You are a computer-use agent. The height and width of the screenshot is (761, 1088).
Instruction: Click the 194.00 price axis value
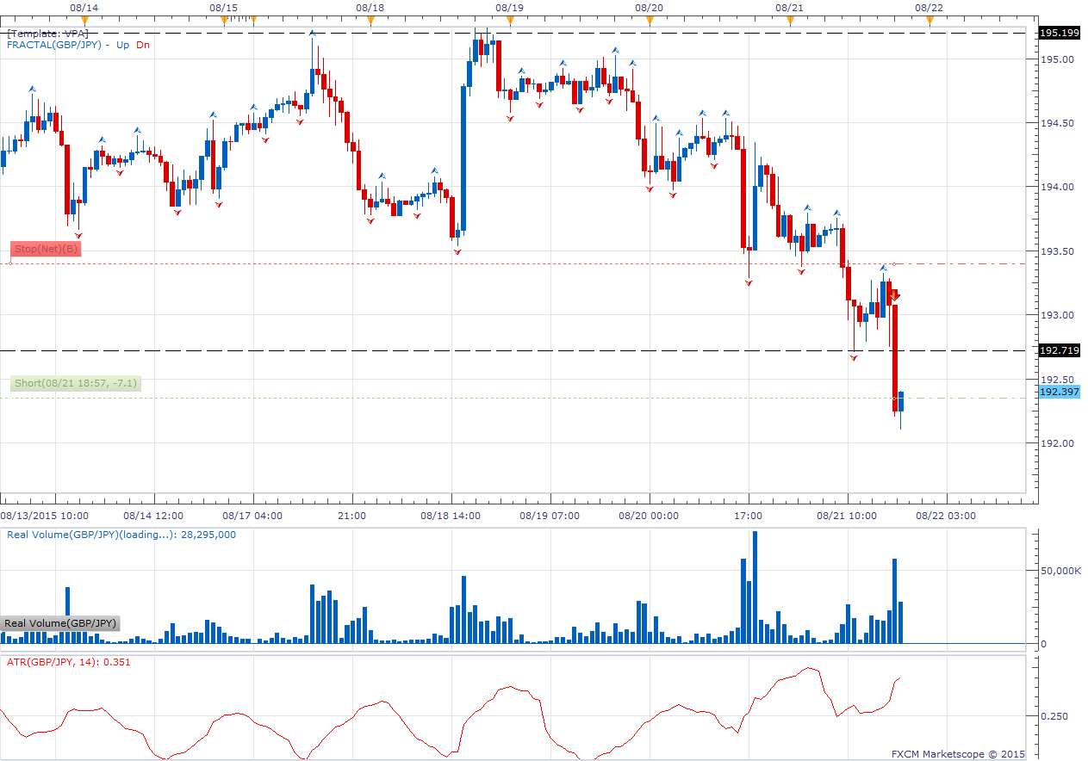click(x=1059, y=187)
